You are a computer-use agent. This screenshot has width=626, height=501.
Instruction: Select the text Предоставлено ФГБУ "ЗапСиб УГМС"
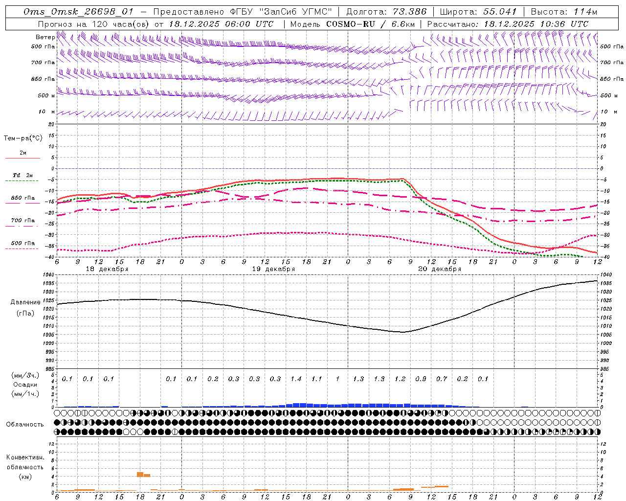pyautogui.click(x=243, y=12)
